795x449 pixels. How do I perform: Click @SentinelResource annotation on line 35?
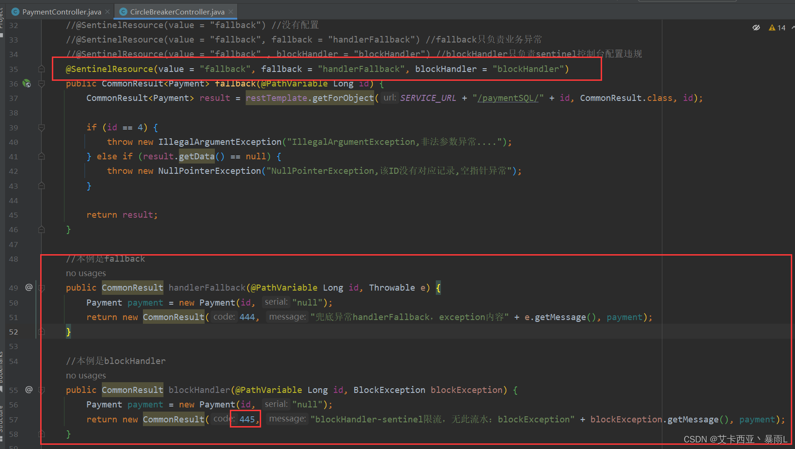(x=109, y=69)
